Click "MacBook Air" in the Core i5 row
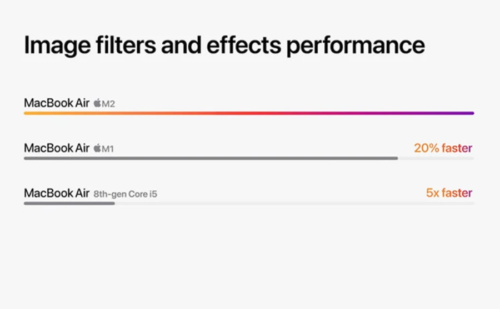Image resolution: width=500 pixels, height=309 pixels. tap(57, 193)
